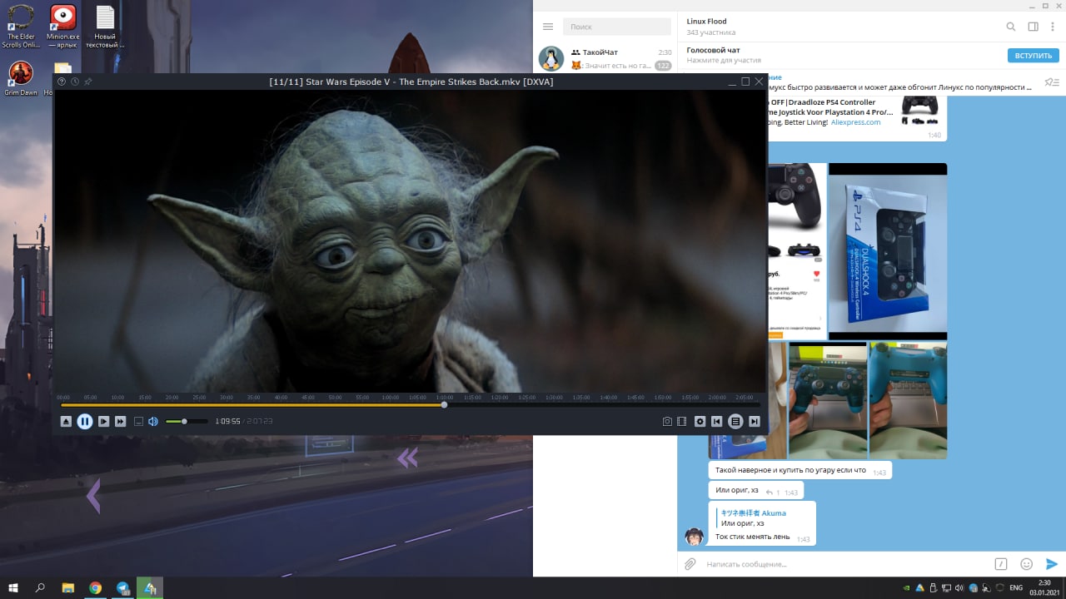Adjust the green volume slider
Screen dimensions: 1066x599
coord(185,422)
